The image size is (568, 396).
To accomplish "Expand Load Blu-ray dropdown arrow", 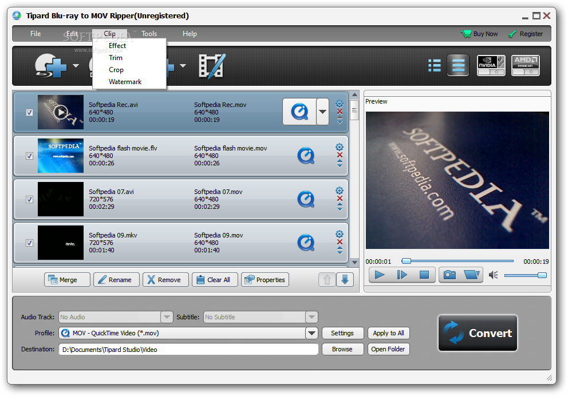I will coord(76,66).
